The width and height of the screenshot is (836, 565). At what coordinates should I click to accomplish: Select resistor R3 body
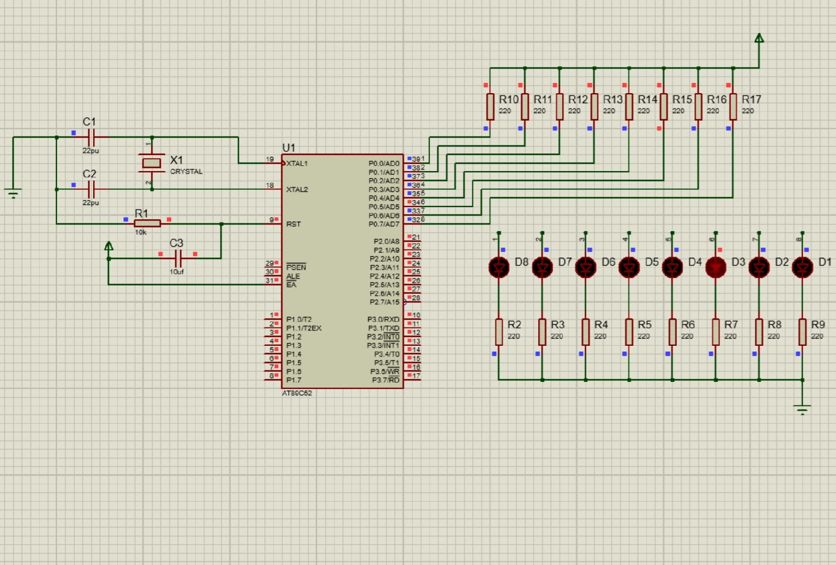542,332
